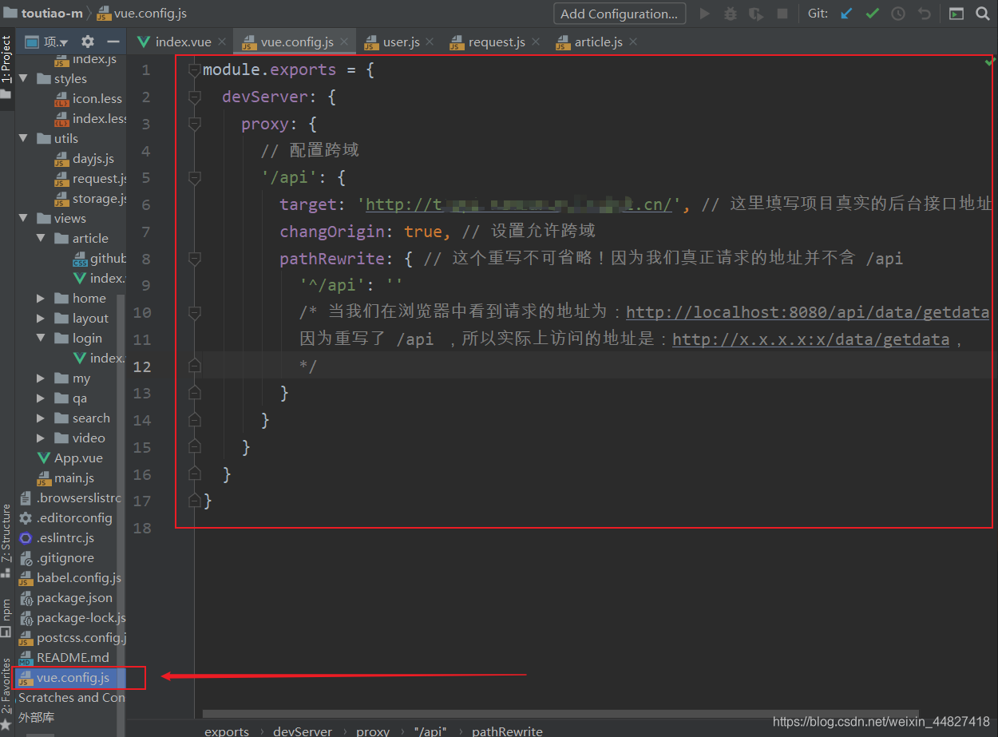Select dayjs.js in utils folder

coord(93,158)
